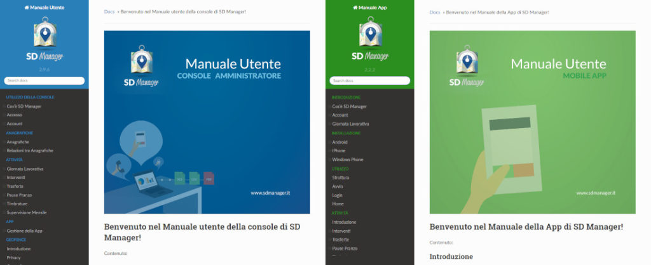Image resolution: width=651 pixels, height=265 pixels.
Task: Open the Login page in the app manual
Action: coord(338,195)
